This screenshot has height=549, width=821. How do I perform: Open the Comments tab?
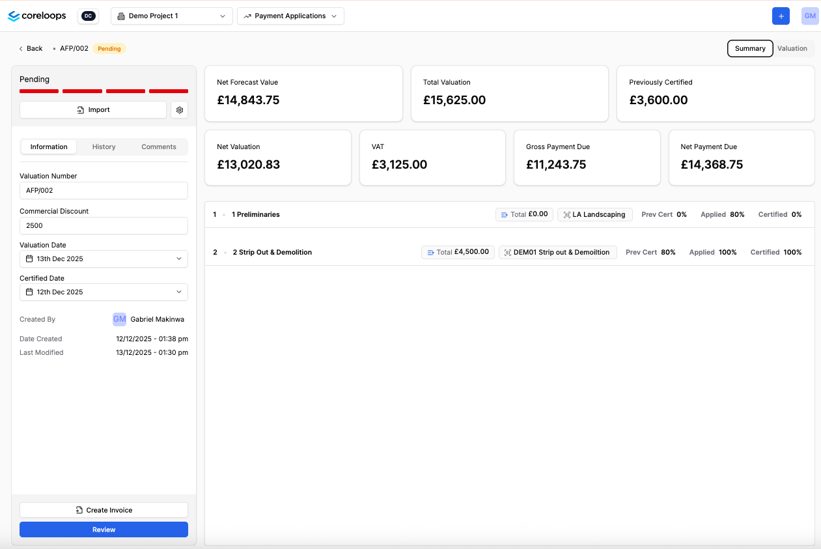coord(159,147)
